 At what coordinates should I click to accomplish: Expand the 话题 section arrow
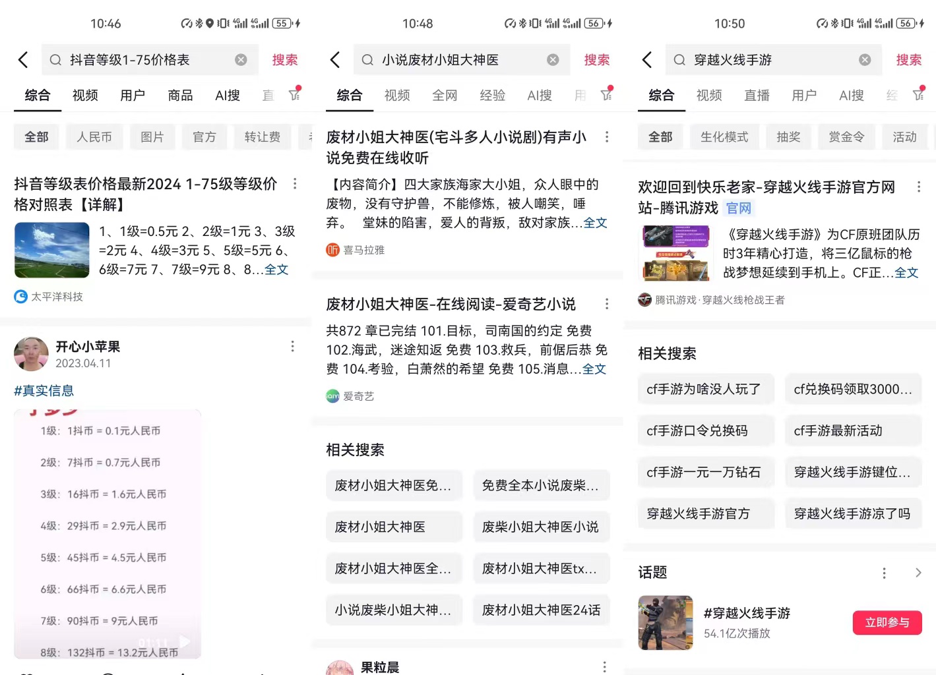click(x=919, y=572)
